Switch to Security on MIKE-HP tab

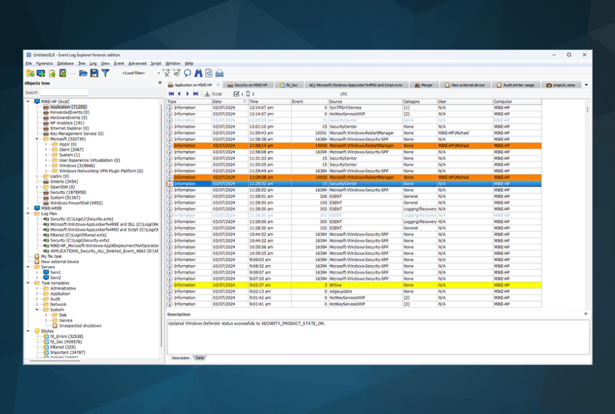[x=248, y=85]
